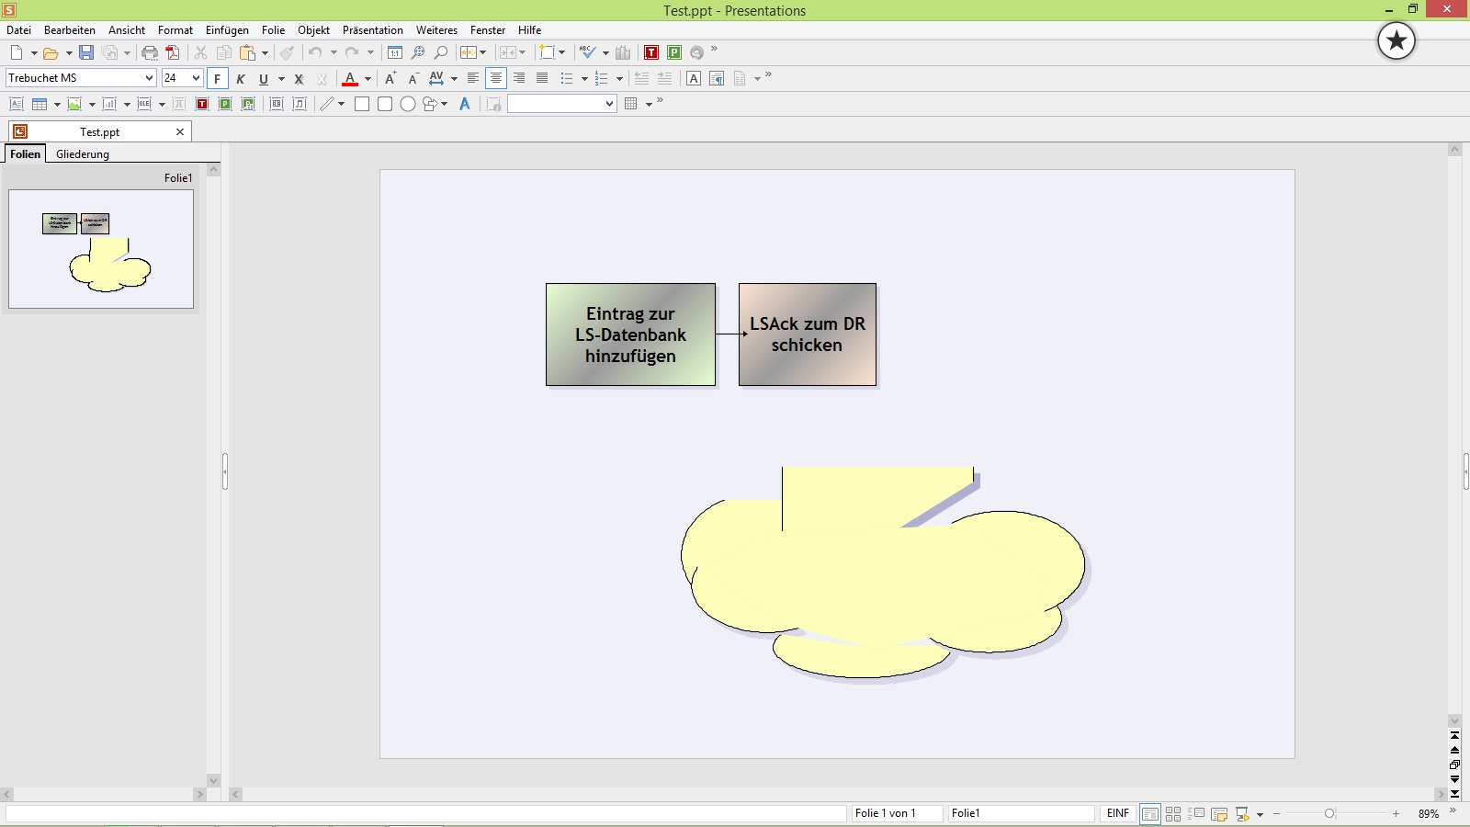
Task: Expand the font color dropdown arrow
Action: 367,79
